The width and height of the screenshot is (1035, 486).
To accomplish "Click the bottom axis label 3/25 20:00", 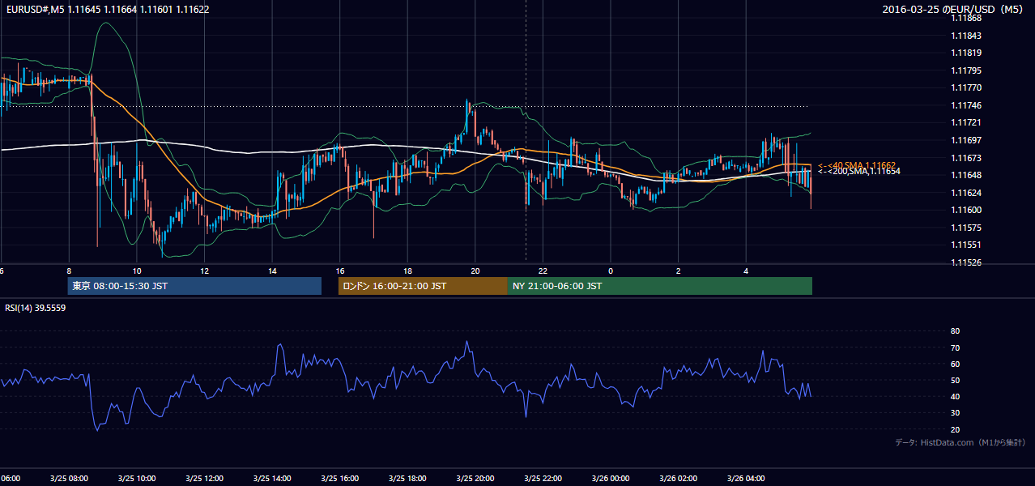I will click(x=475, y=479).
